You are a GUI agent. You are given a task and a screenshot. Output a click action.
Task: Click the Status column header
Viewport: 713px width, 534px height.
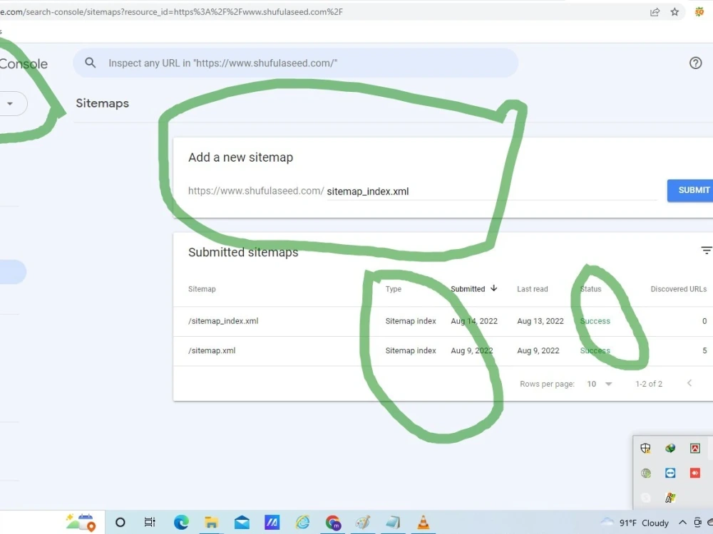pyautogui.click(x=590, y=289)
